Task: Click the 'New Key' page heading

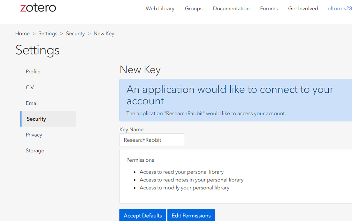Action: pyautogui.click(x=140, y=70)
